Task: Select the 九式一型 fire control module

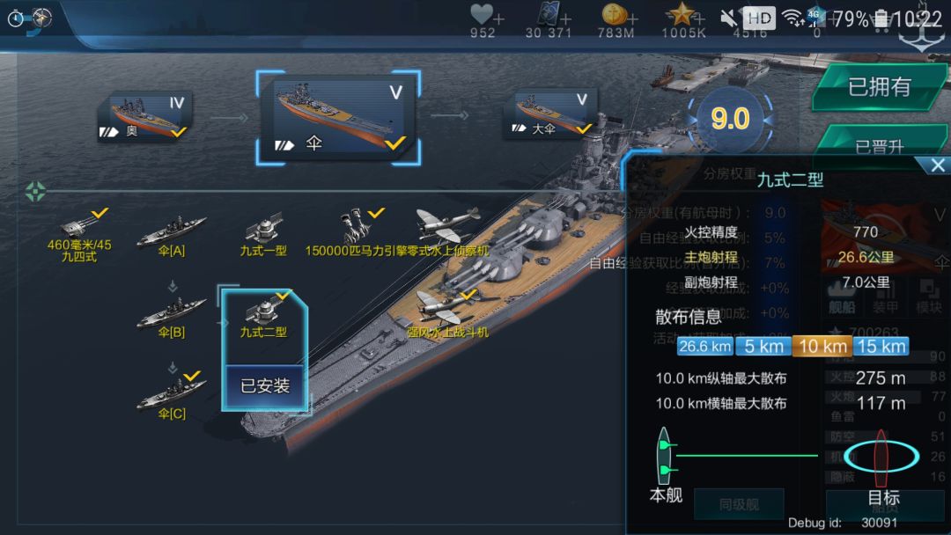Action: 263,235
